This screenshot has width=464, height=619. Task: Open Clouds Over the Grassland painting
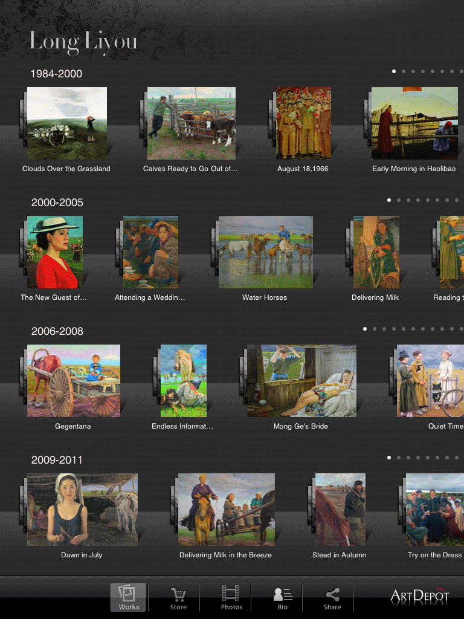(67, 123)
